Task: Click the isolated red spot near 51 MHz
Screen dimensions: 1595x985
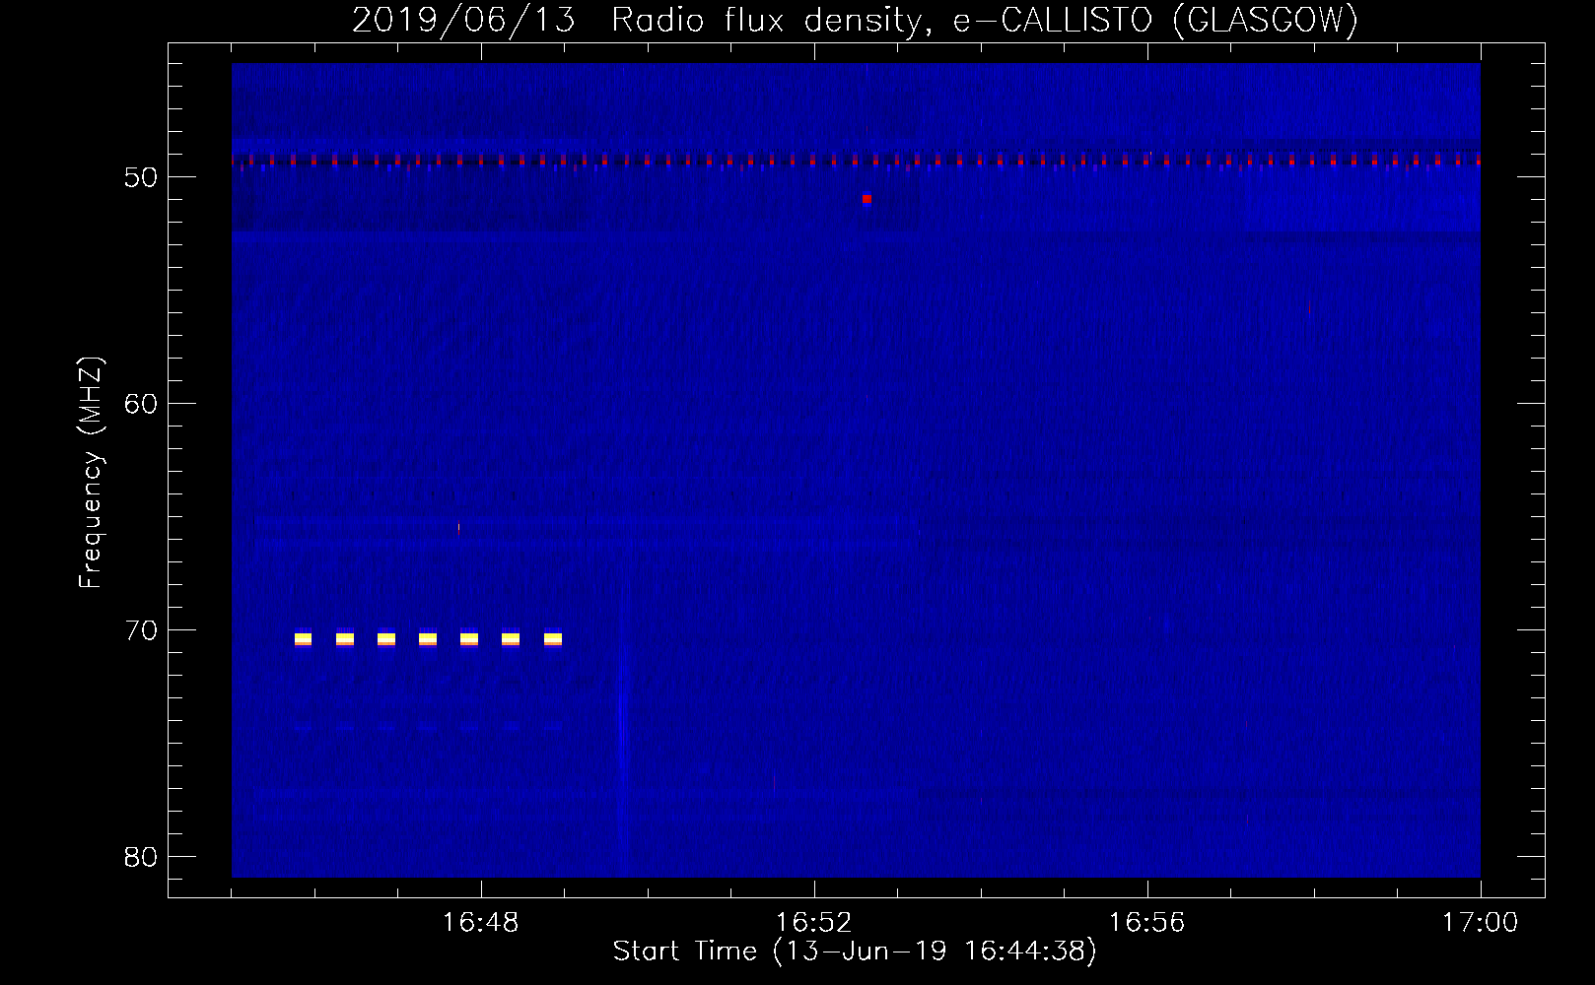Action: pos(867,199)
